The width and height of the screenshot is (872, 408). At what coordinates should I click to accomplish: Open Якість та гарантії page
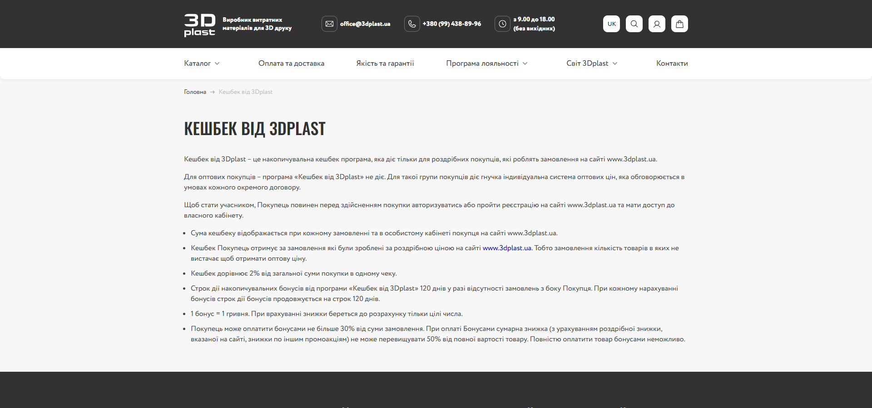[385, 63]
